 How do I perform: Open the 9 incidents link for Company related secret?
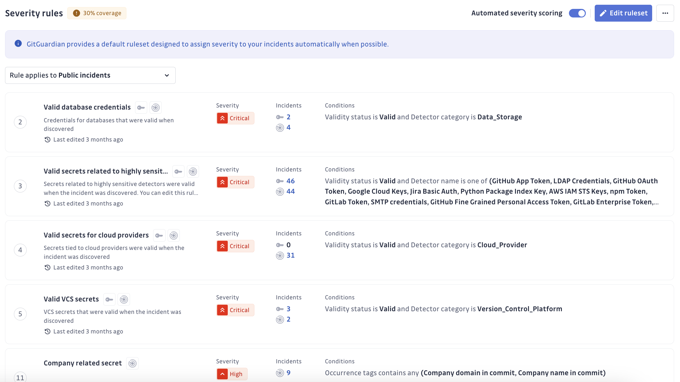click(288, 373)
